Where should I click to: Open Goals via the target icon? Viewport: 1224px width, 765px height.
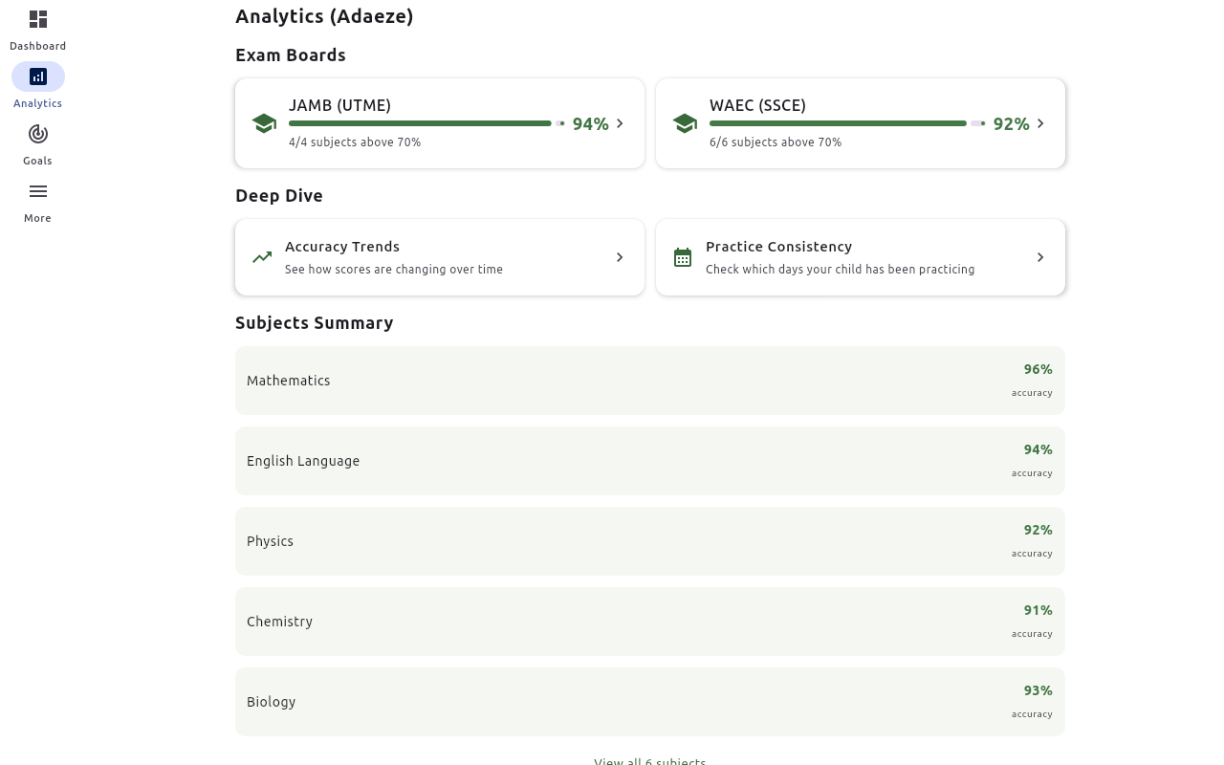(38, 134)
